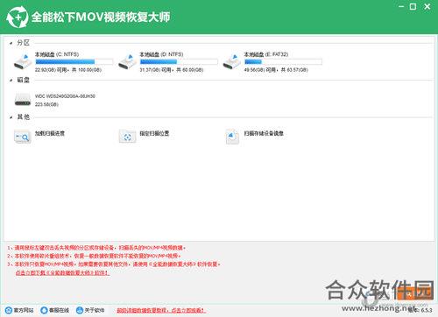Click the 全能松下MOV视频恢复大师 title
438x317 pixels.
(x=101, y=18)
